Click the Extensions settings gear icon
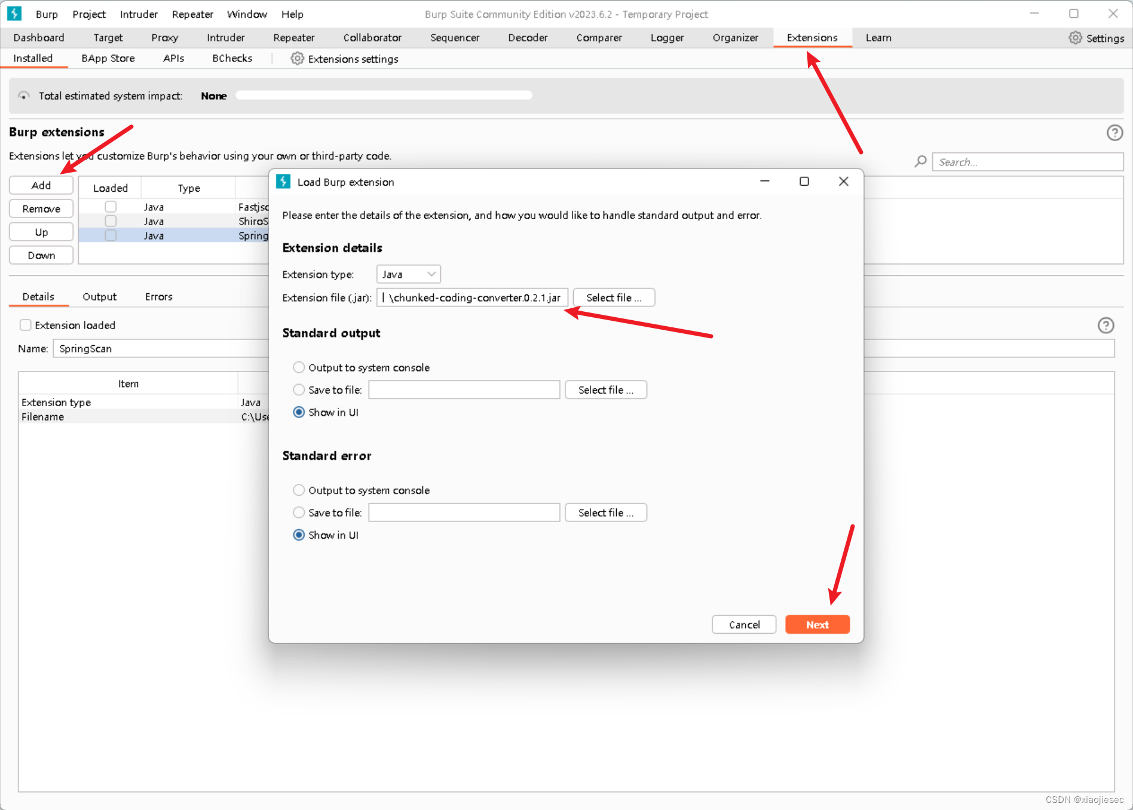Image resolution: width=1133 pixels, height=810 pixels. click(x=297, y=59)
